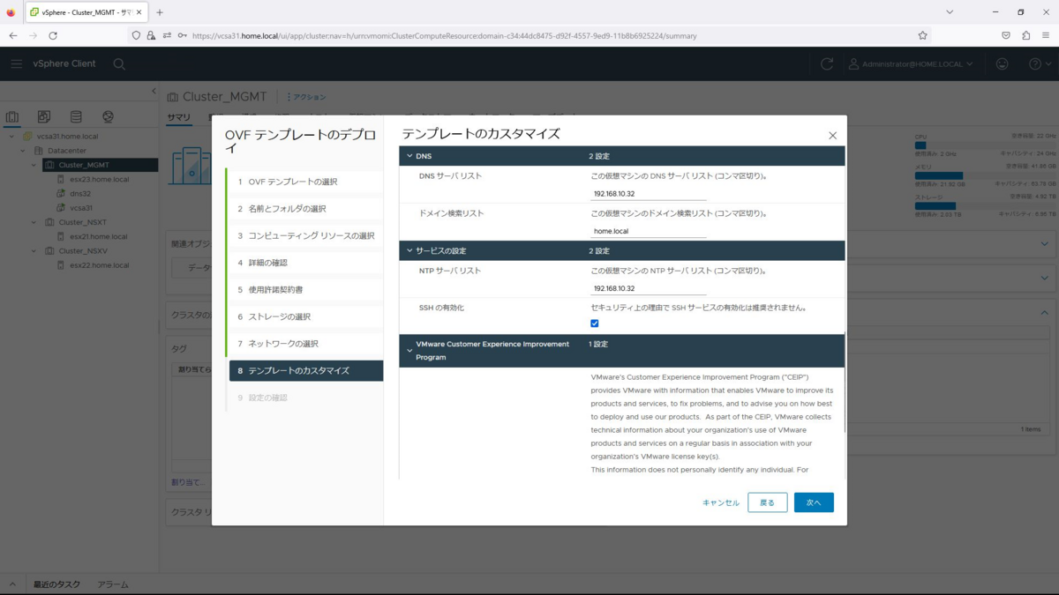This screenshot has height=595, width=1059.
Task: Collapse the Cluster_MGMT tree node
Action: [x=34, y=165]
